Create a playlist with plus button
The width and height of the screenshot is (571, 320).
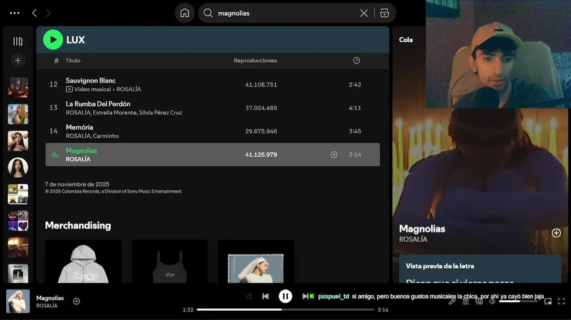coord(18,60)
